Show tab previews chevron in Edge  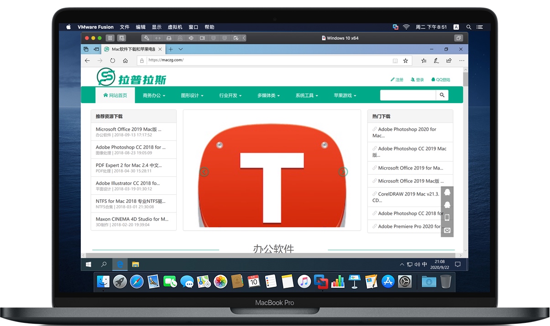point(181,49)
